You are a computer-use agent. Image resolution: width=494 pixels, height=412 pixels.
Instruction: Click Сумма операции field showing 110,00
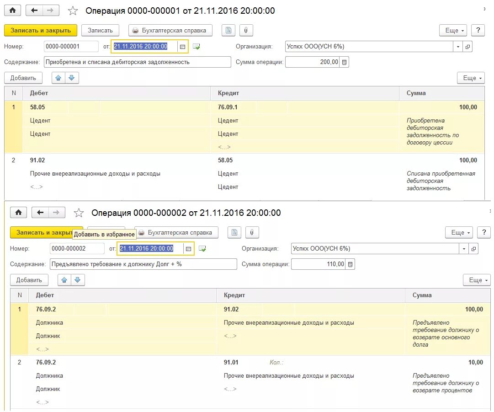coord(319,264)
